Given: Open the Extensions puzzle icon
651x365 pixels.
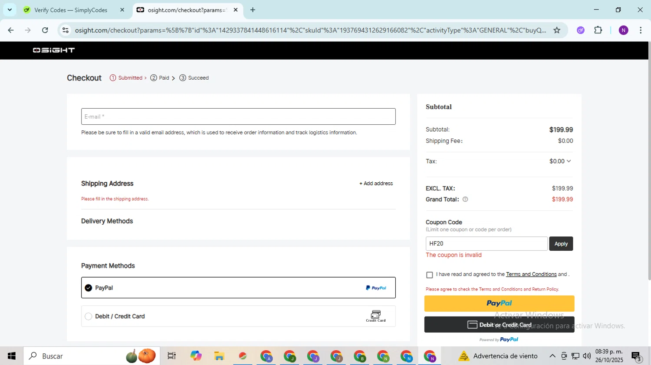Looking at the screenshot, I should (x=598, y=30).
